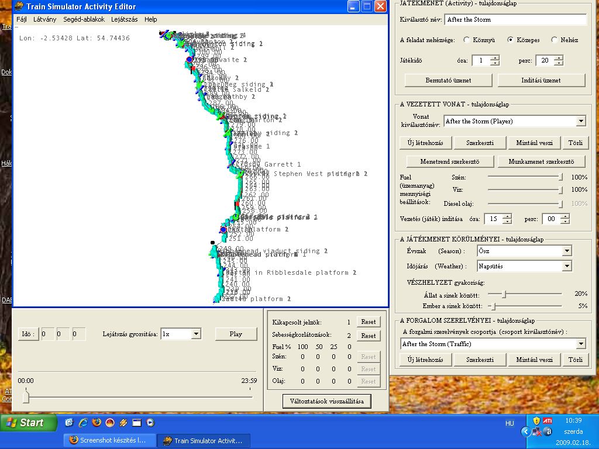
Task: Click Mintául veszi in the Forgalom section
Action: click(x=535, y=360)
